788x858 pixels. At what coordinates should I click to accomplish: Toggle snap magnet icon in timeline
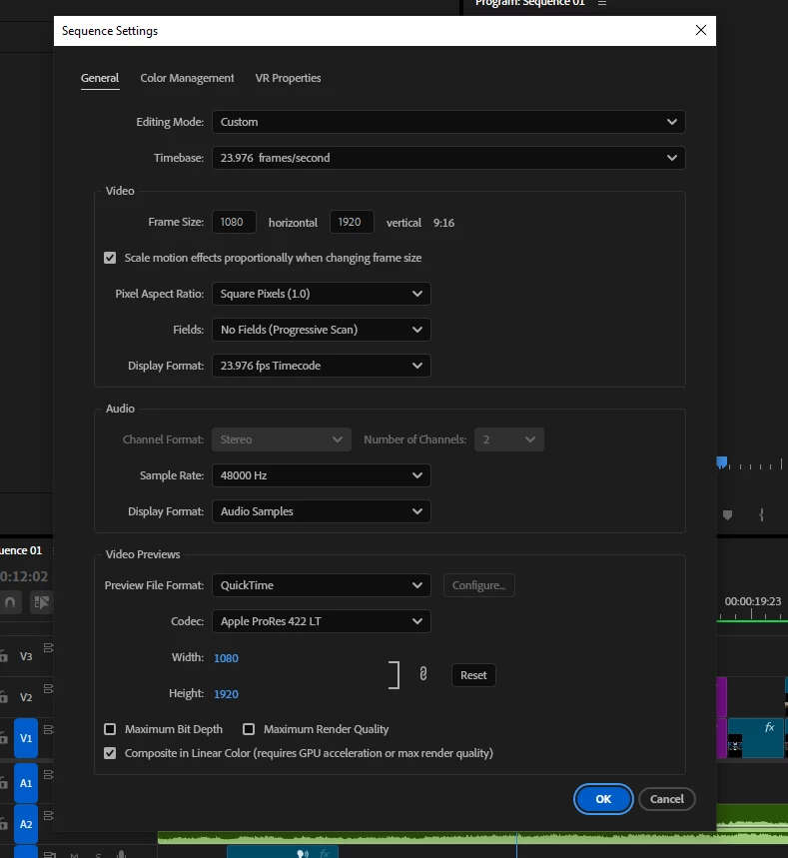[10, 602]
